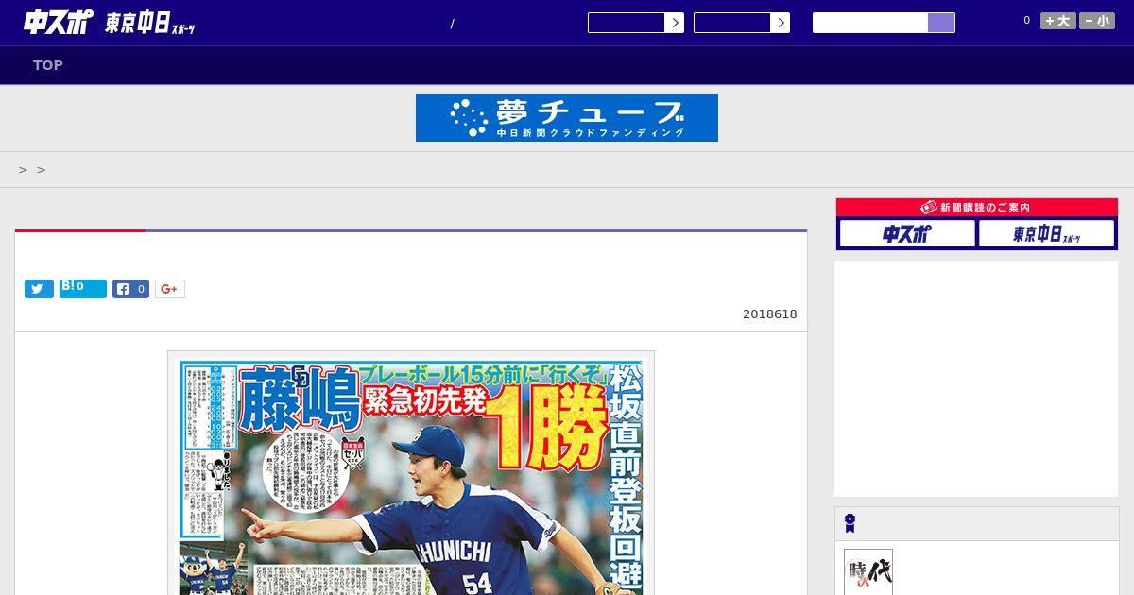The height and width of the screenshot is (595, 1134).
Task: Click inside the search input field
Action: click(870, 23)
